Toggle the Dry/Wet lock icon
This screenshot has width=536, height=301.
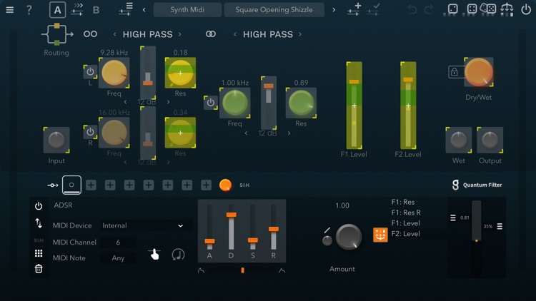[455, 72]
